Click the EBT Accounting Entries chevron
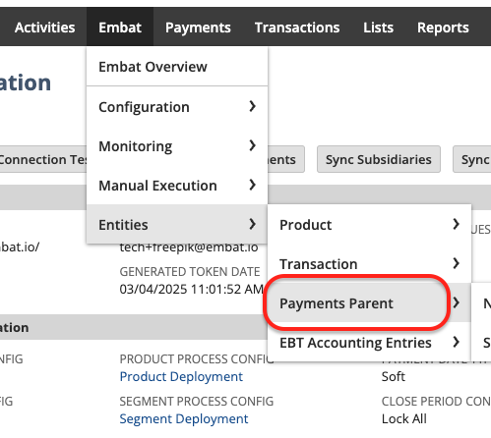 point(456,342)
